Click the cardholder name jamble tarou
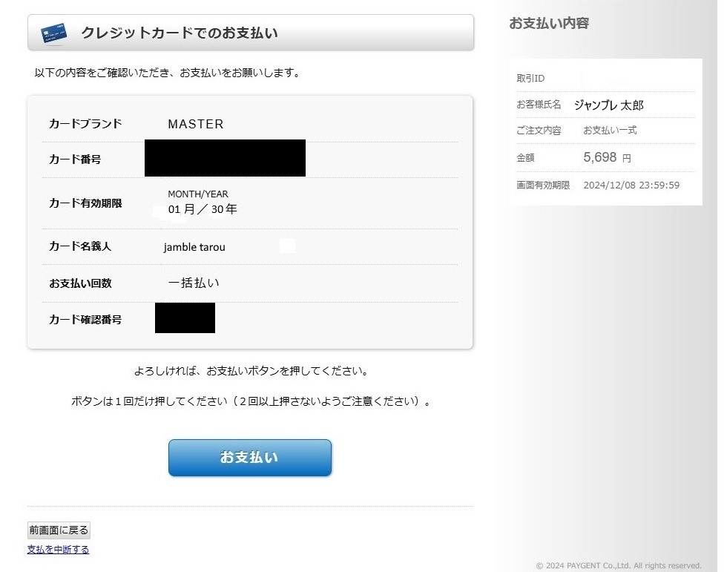This screenshot has height=572, width=727. pyautogui.click(x=194, y=247)
